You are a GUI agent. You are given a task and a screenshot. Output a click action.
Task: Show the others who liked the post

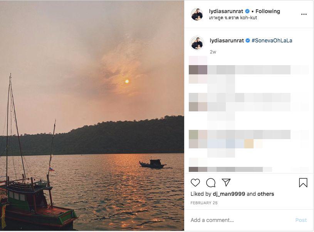(266, 194)
